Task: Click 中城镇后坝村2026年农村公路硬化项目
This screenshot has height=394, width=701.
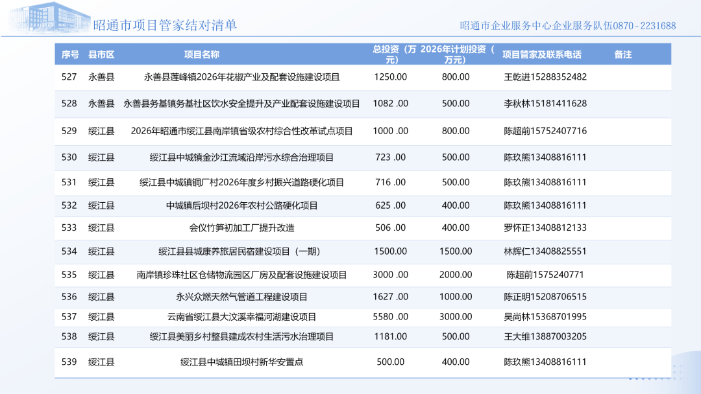Action: tap(242, 205)
